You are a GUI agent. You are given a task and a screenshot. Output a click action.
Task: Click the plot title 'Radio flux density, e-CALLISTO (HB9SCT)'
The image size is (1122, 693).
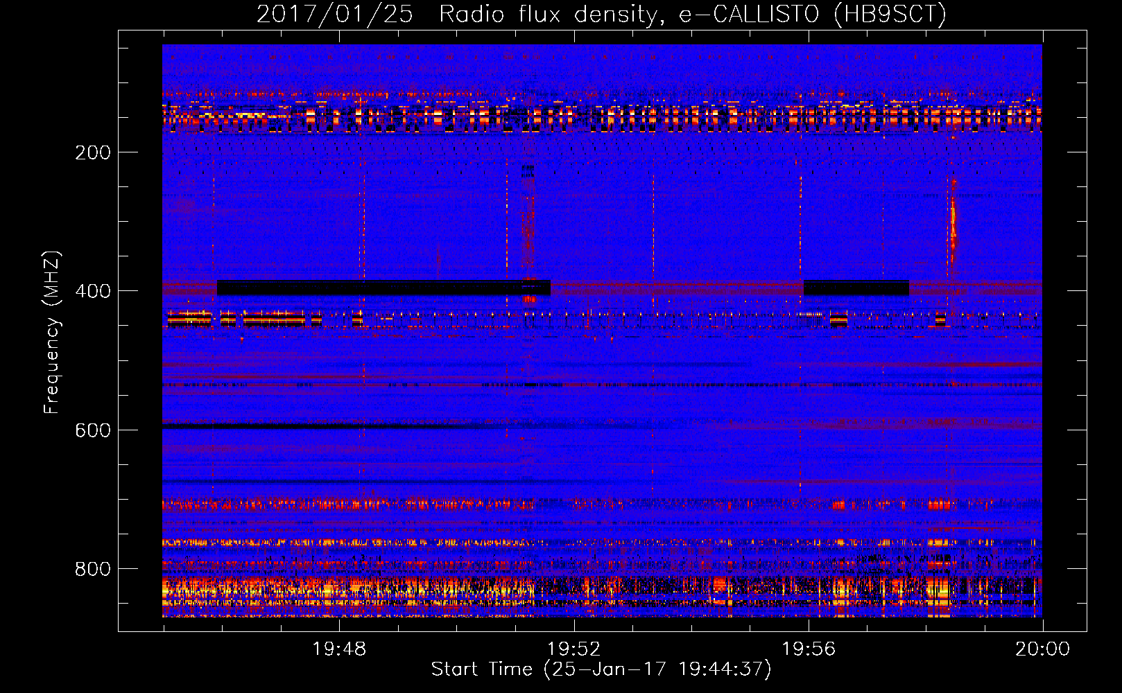click(693, 15)
